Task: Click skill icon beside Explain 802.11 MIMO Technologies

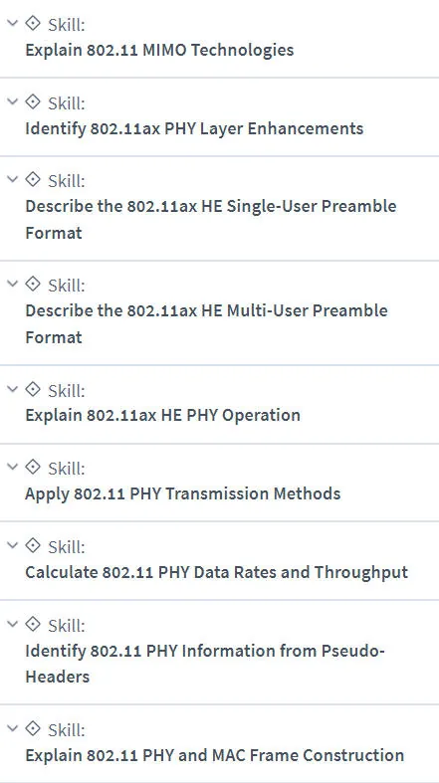Action: point(33,23)
